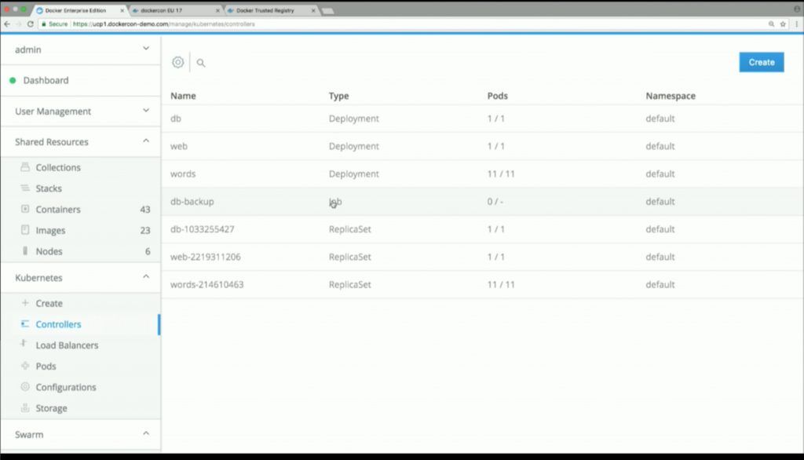
Task: Switch to the dockercon EU 17 tab
Action: click(174, 10)
